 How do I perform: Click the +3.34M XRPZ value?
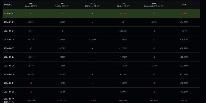point(62,92)
